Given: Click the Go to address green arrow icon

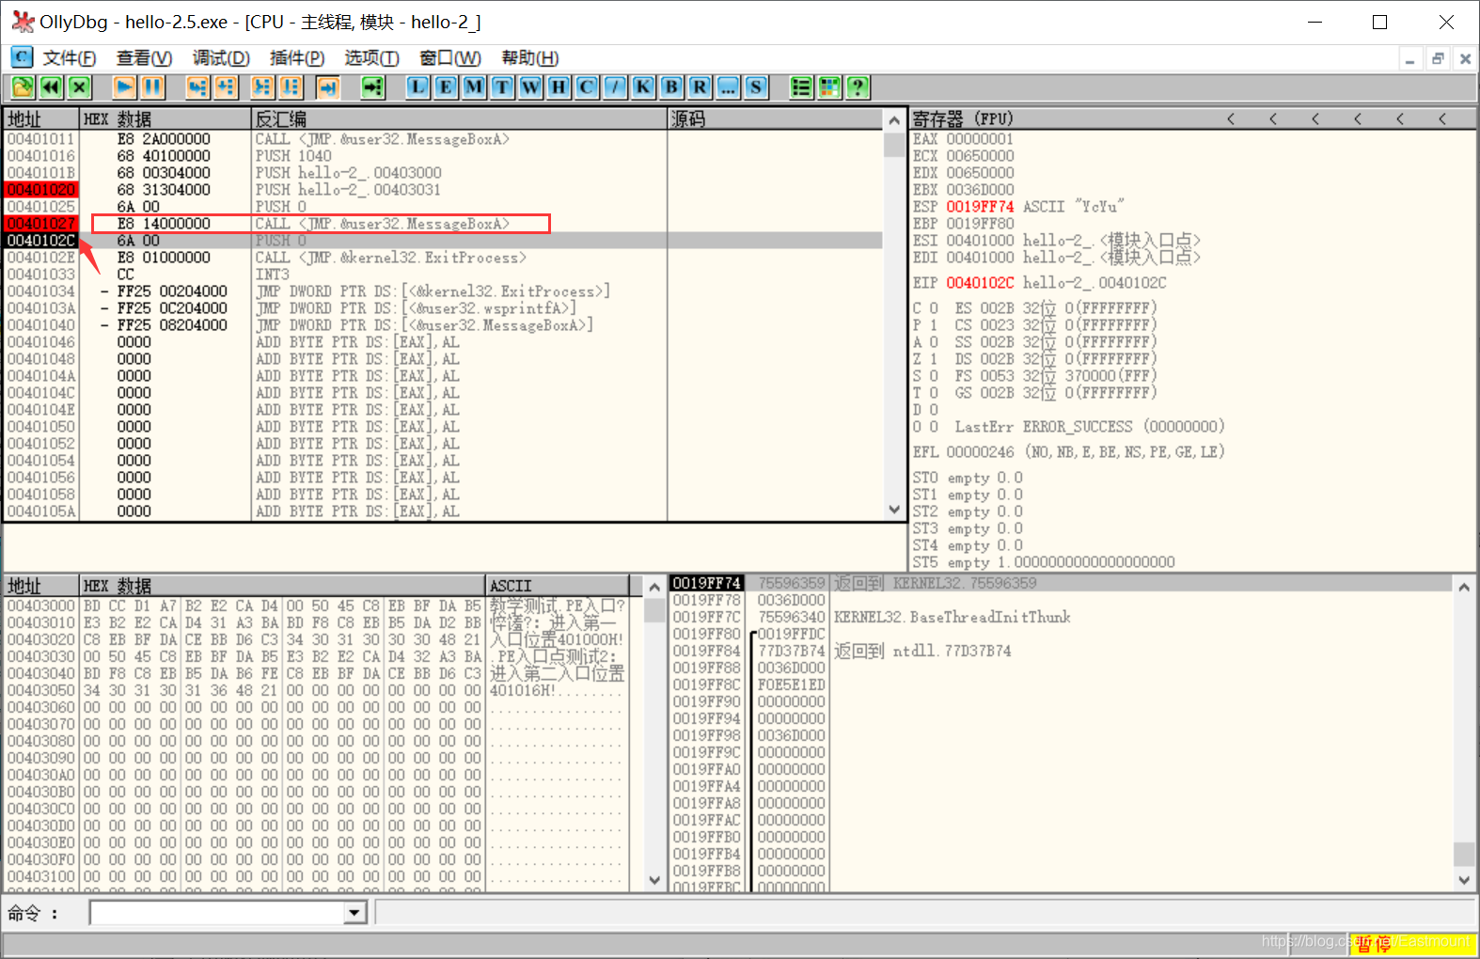Looking at the screenshot, I should point(373,87).
